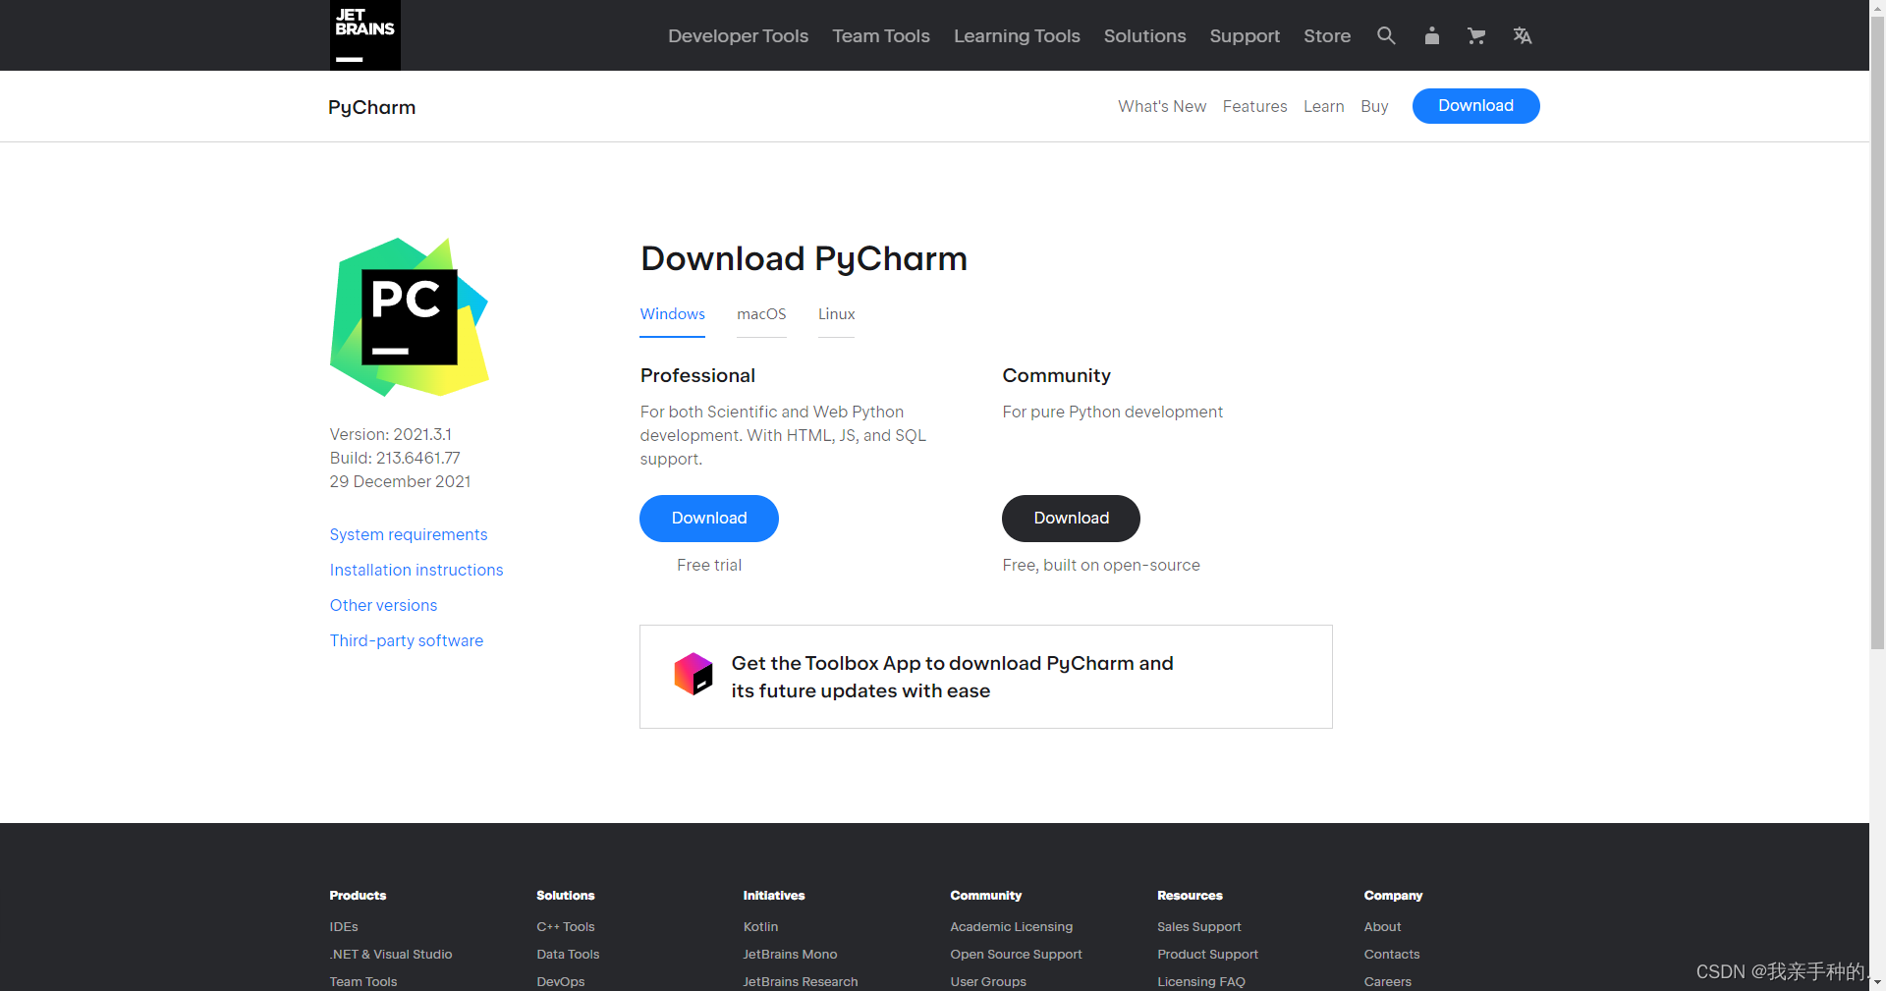Open IDEs footer link

click(344, 927)
